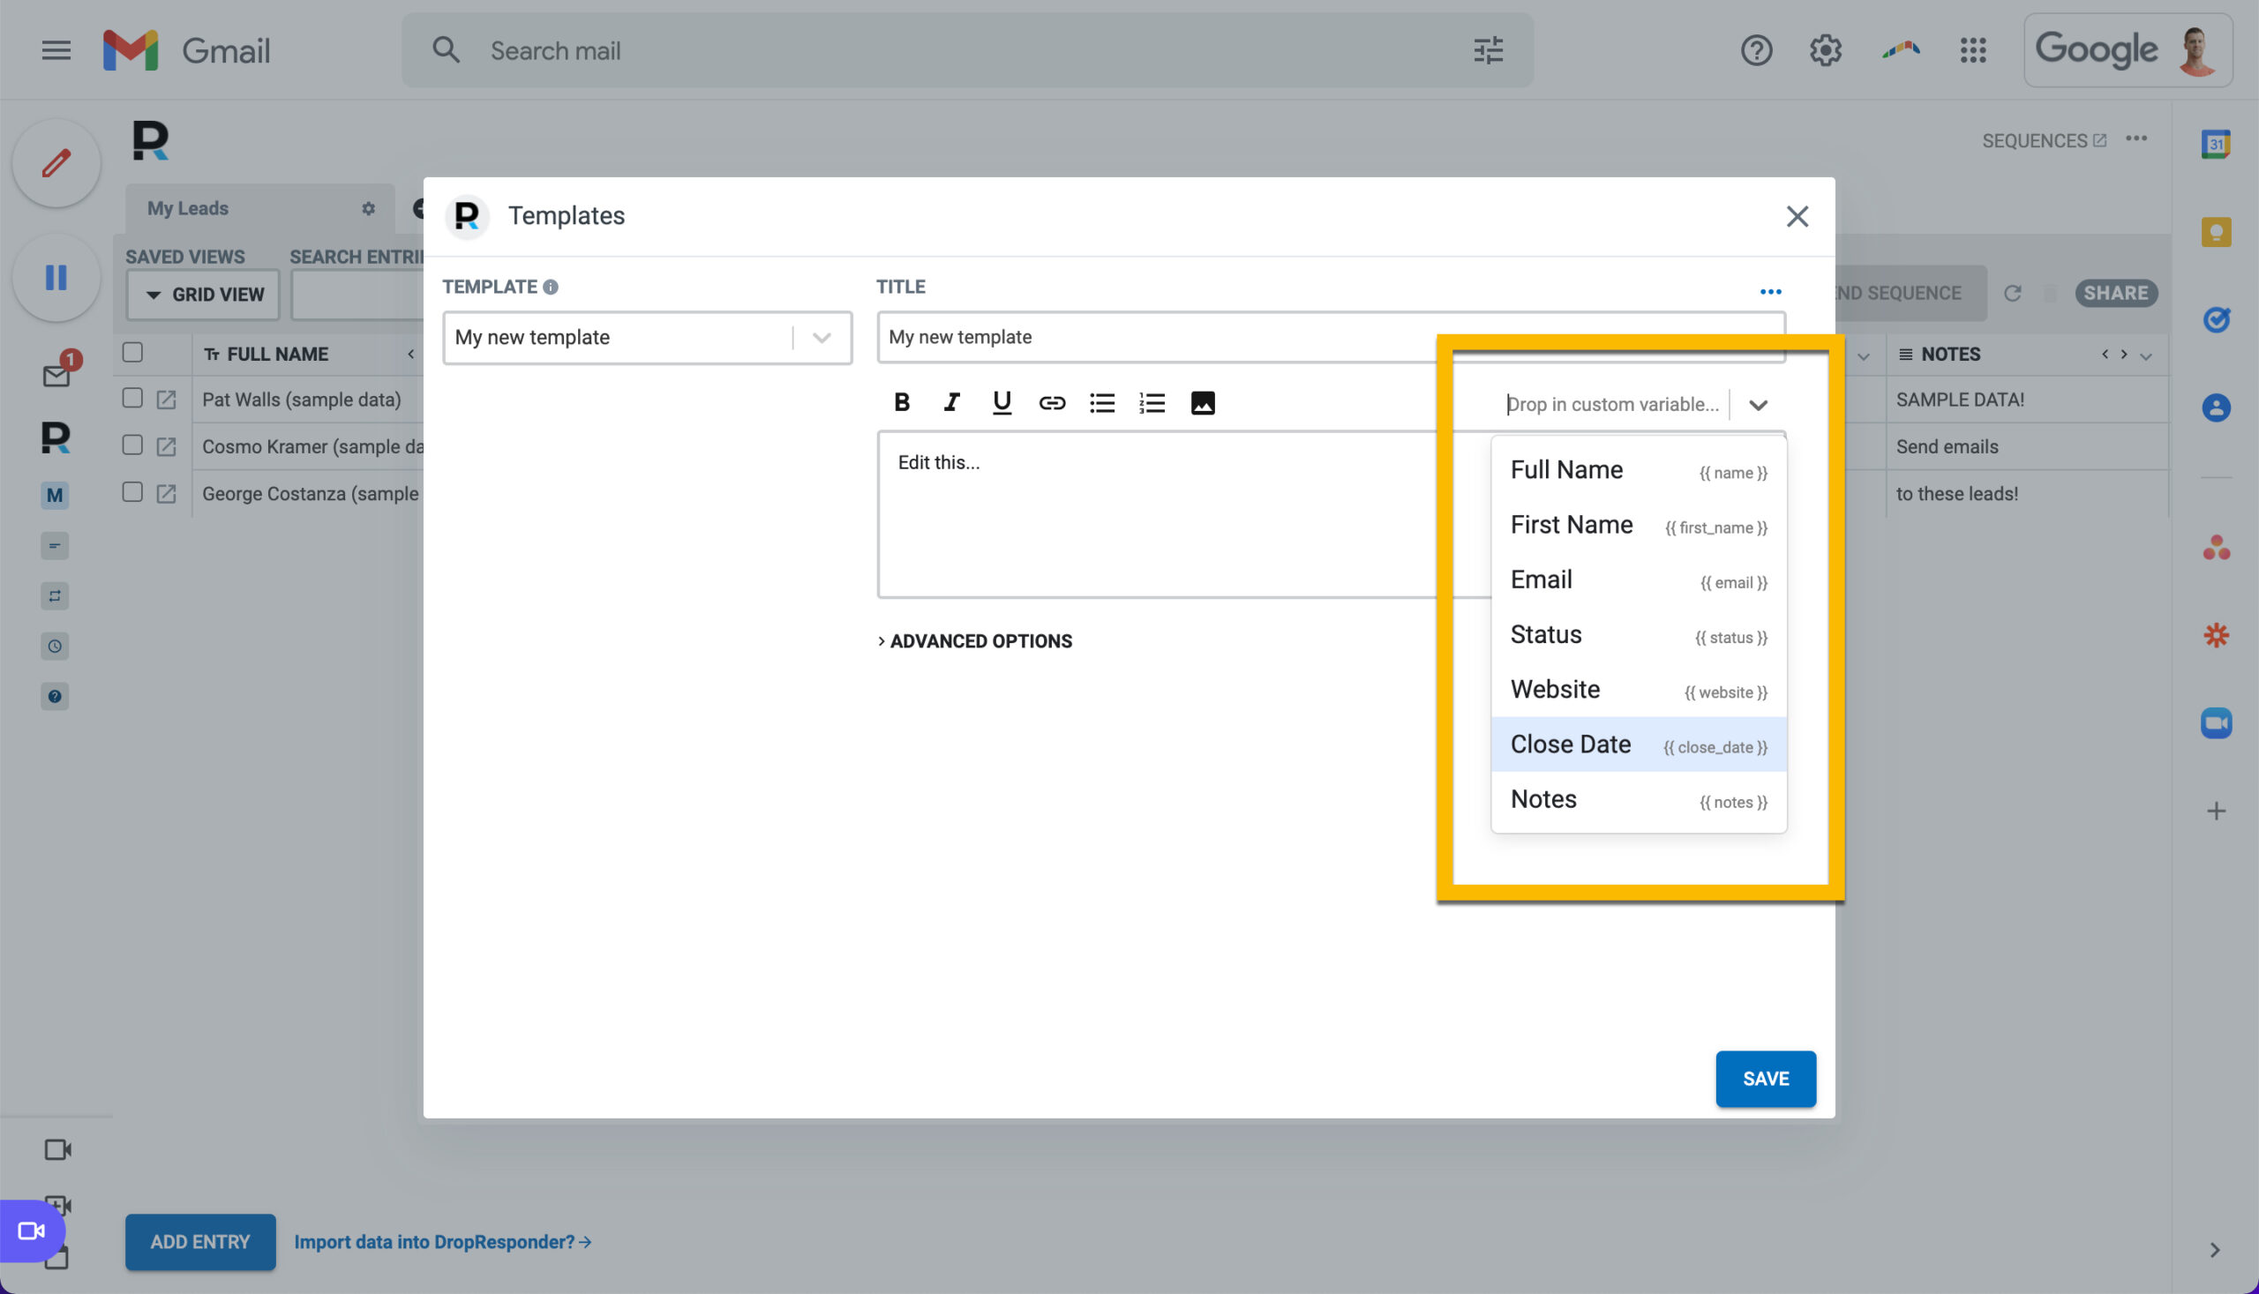Save the template

[1765, 1078]
